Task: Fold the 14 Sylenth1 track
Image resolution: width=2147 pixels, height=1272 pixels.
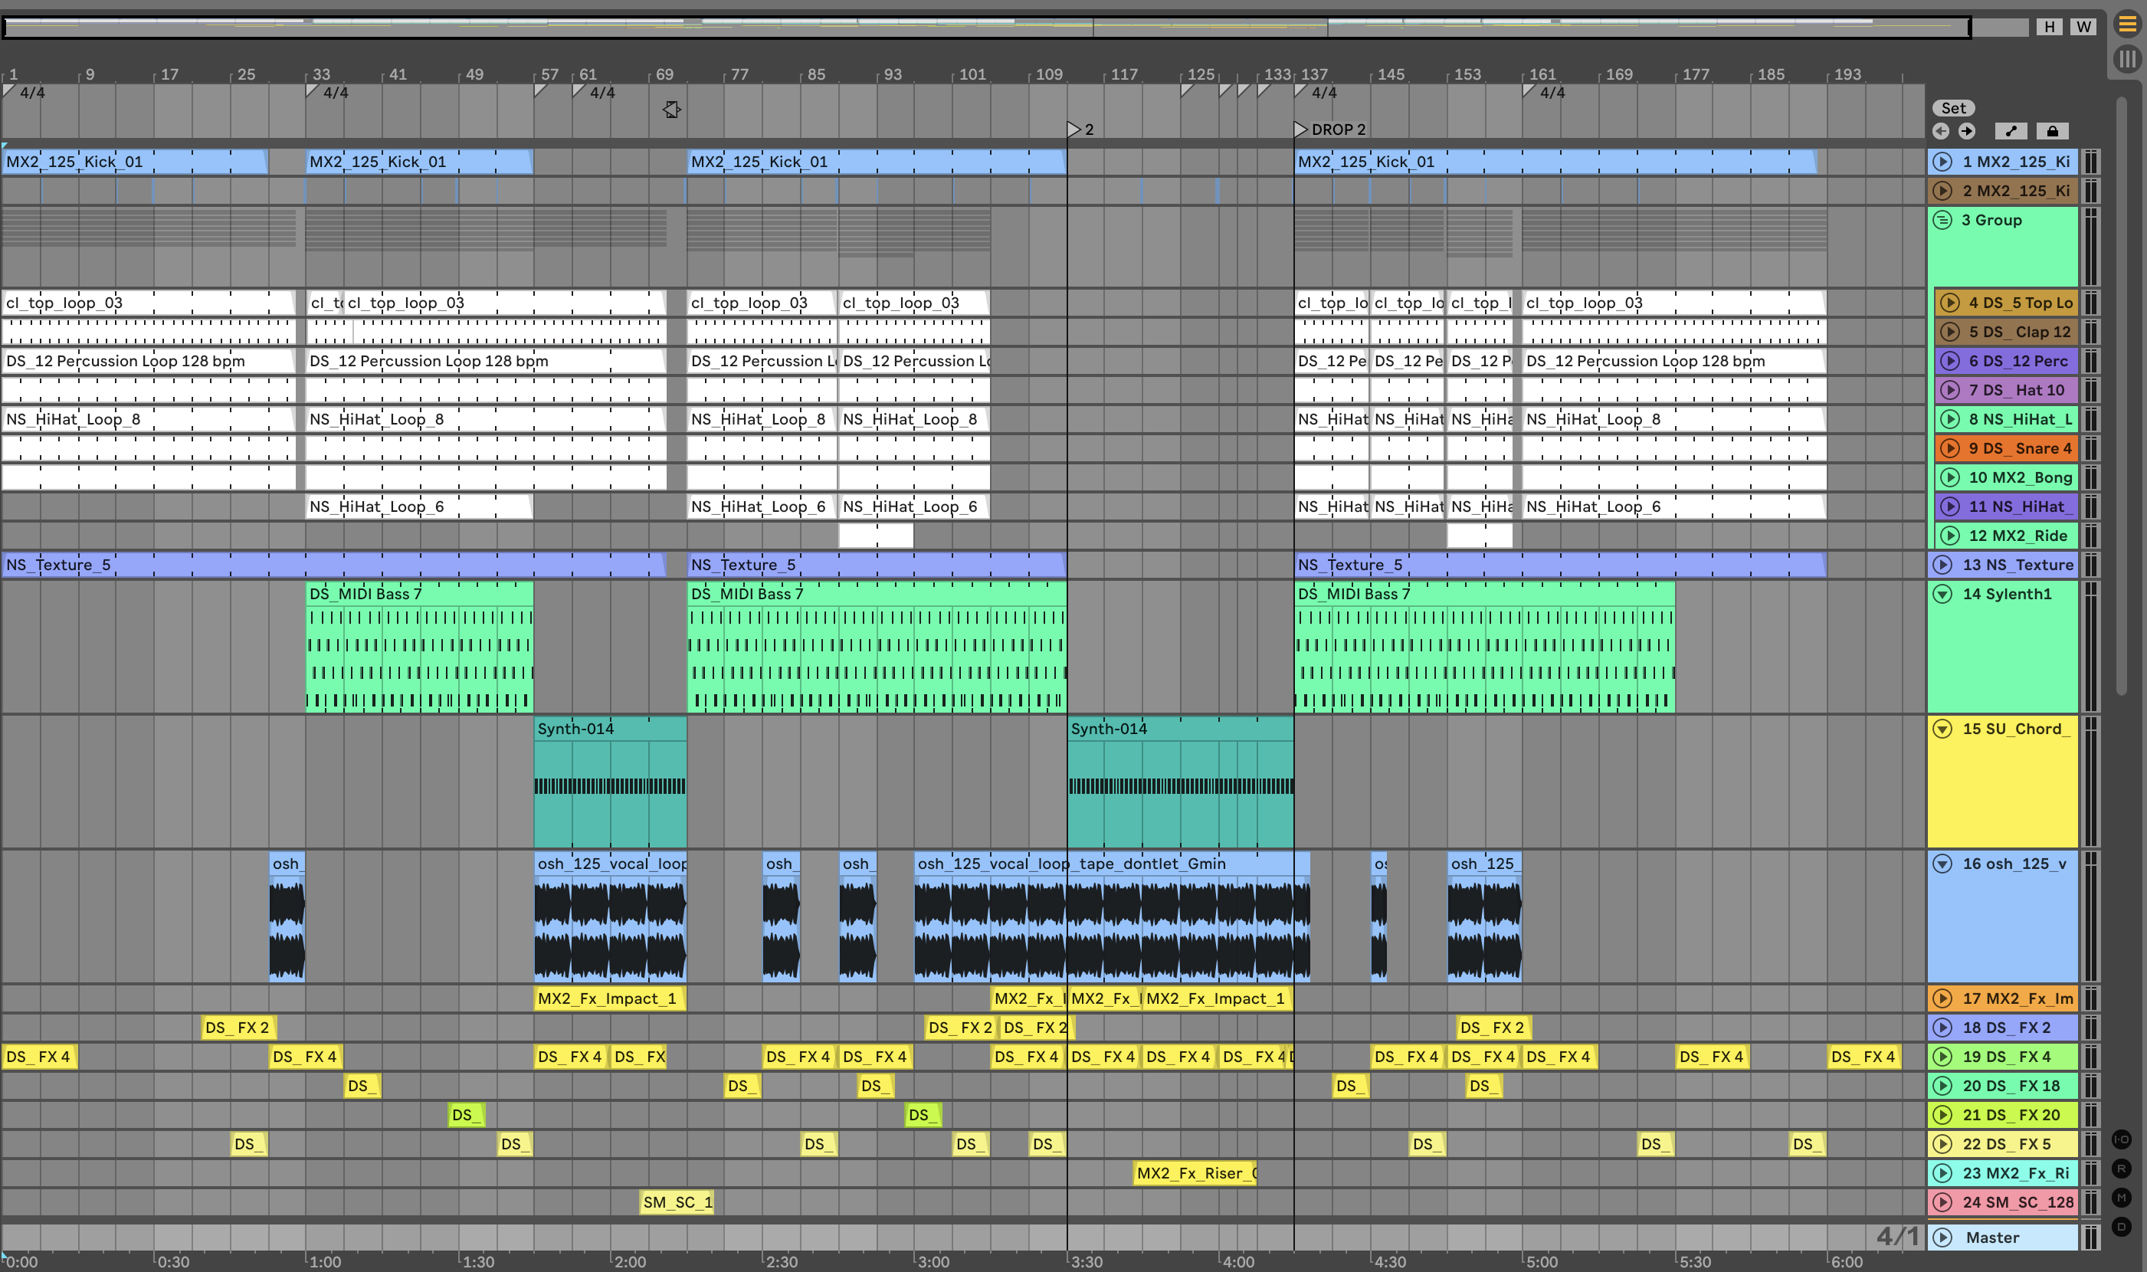Action: pos(1943,594)
